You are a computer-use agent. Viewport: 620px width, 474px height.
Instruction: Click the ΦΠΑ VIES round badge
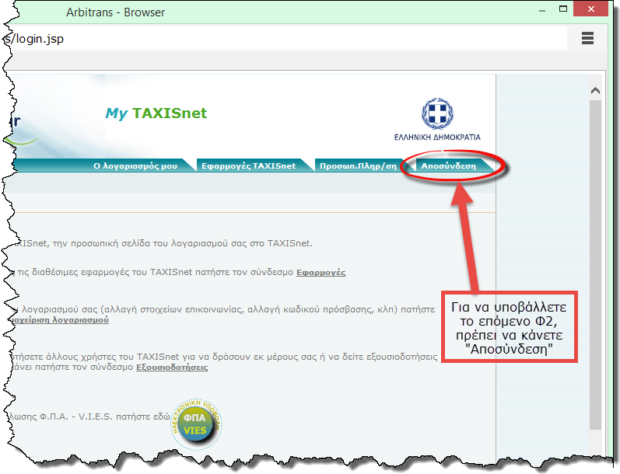196,424
